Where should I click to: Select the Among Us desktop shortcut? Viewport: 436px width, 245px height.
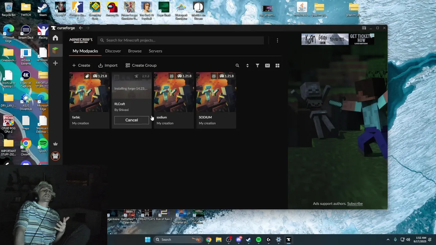112,9
